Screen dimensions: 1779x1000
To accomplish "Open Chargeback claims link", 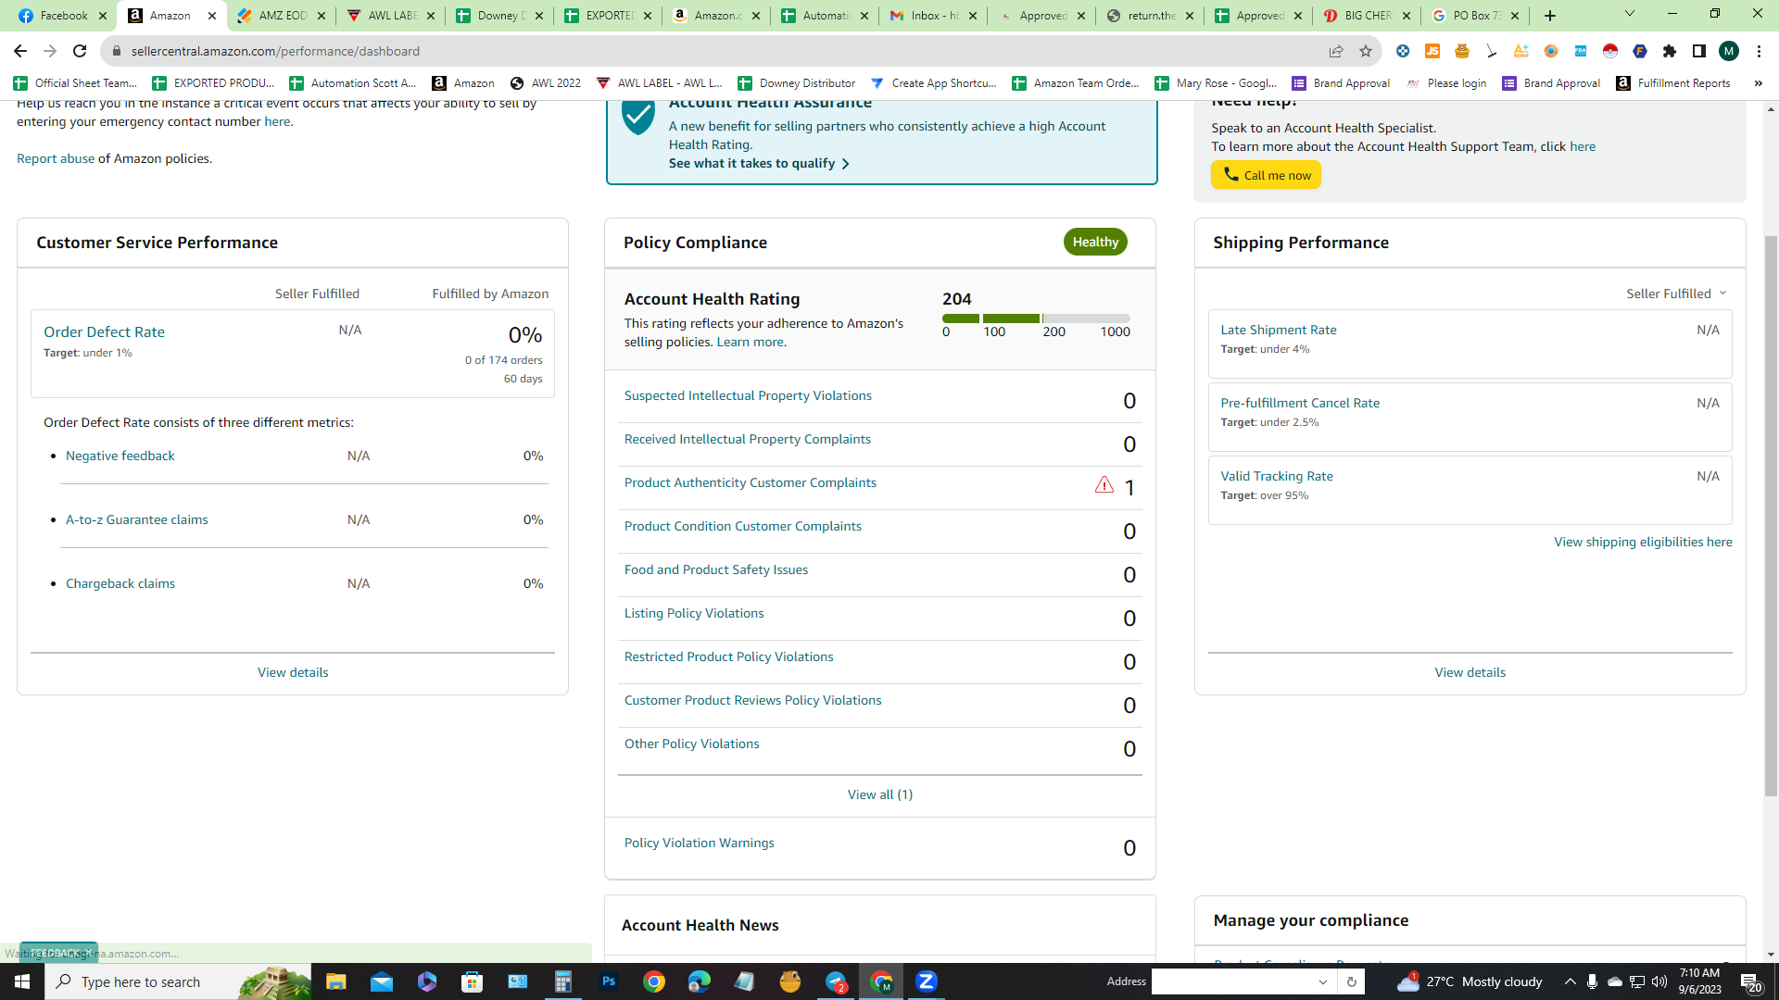I will click(x=120, y=584).
